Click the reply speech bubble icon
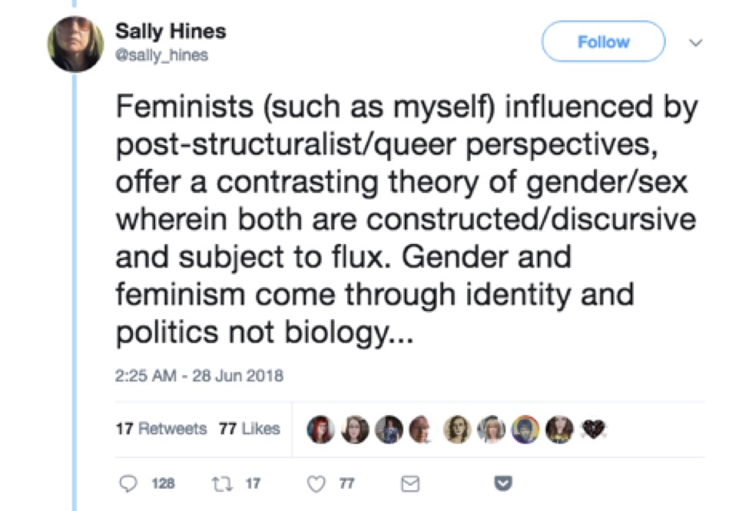This screenshot has width=749, height=511. 128,483
